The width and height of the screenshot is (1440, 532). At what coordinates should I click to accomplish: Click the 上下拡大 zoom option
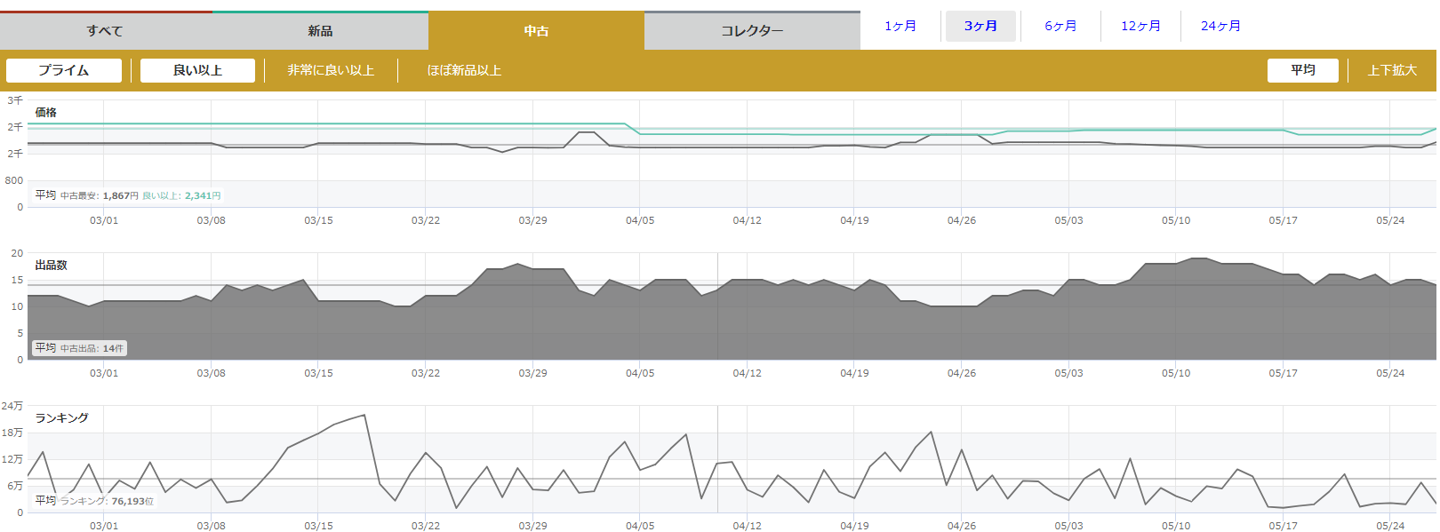click(x=1392, y=70)
